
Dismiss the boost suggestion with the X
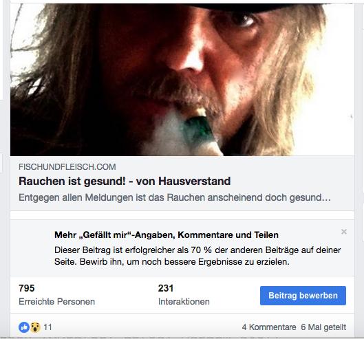(344, 232)
